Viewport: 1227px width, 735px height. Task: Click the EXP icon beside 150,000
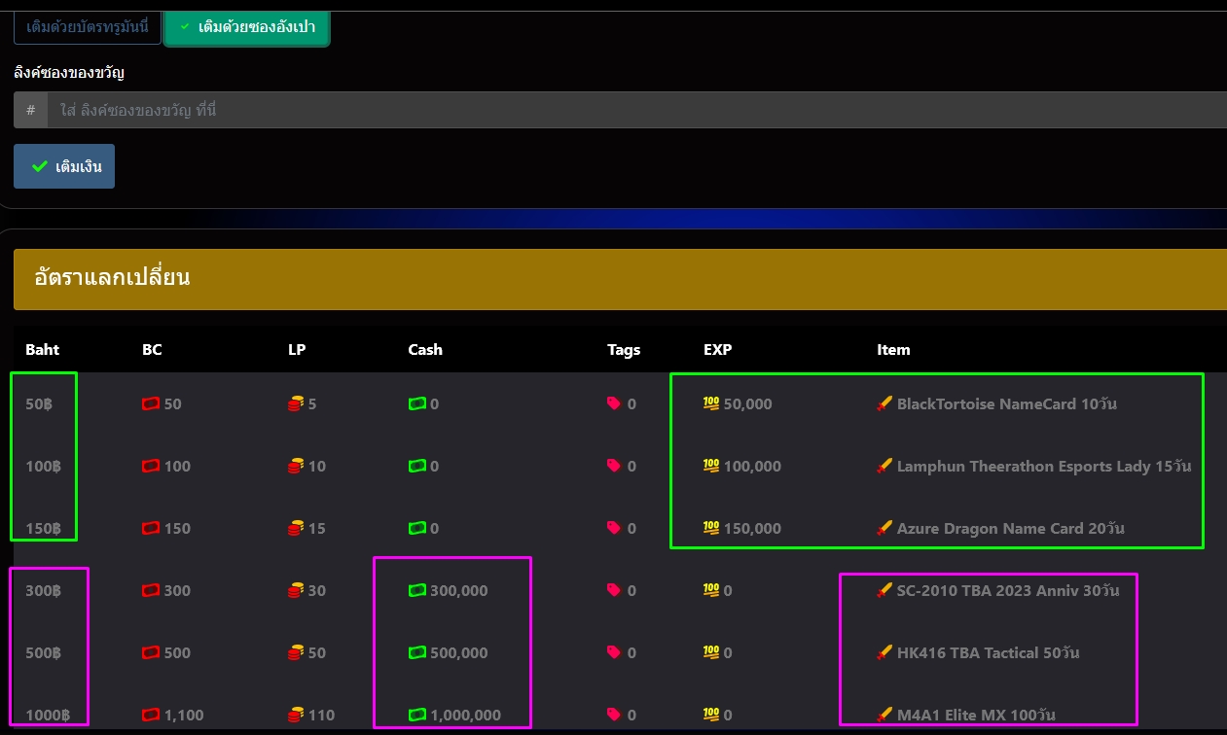(x=711, y=528)
